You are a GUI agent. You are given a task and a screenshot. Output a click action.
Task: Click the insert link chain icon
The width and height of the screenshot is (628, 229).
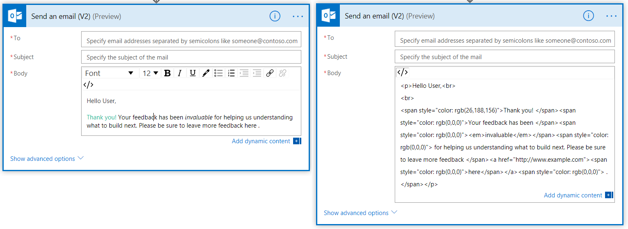tap(270, 73)
